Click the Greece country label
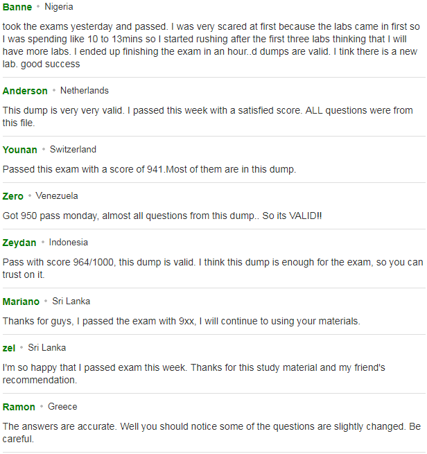427x454 pixels. click(62, 407)
